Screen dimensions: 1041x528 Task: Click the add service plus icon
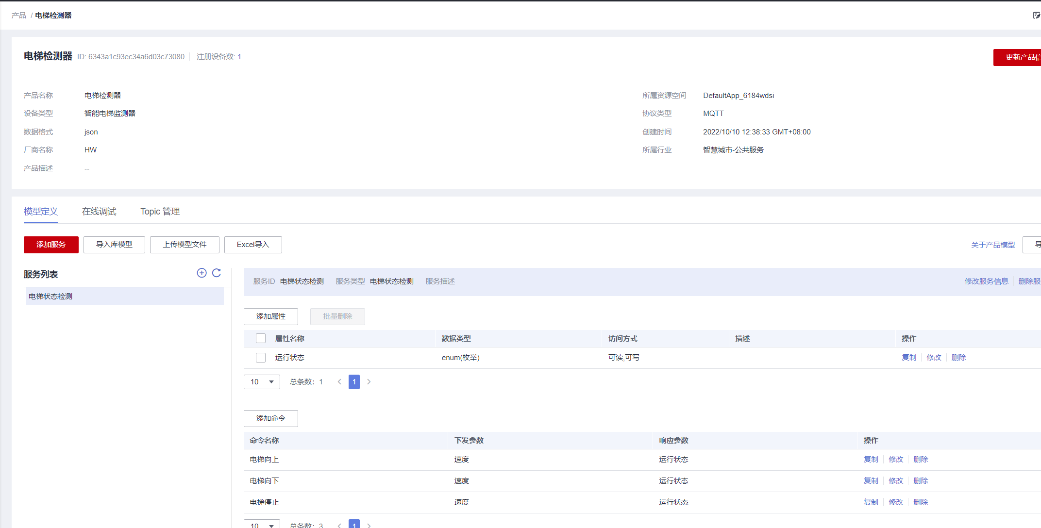[x=201, y=273]
